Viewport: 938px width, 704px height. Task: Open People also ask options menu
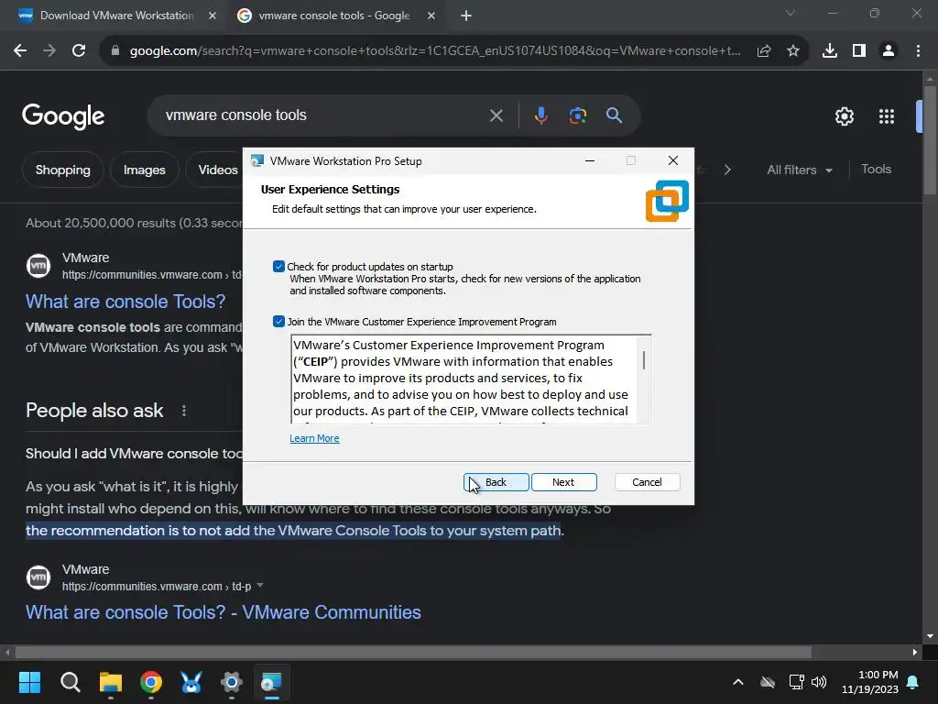tap(183, 411)
